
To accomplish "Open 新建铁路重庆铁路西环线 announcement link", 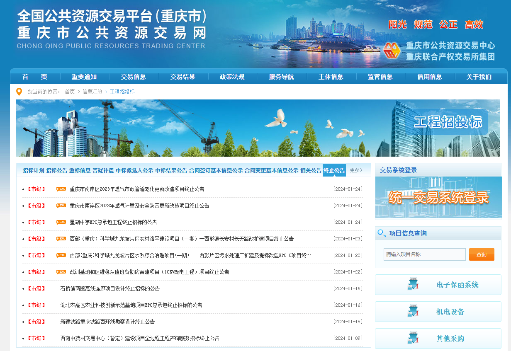I will [107, 322].
